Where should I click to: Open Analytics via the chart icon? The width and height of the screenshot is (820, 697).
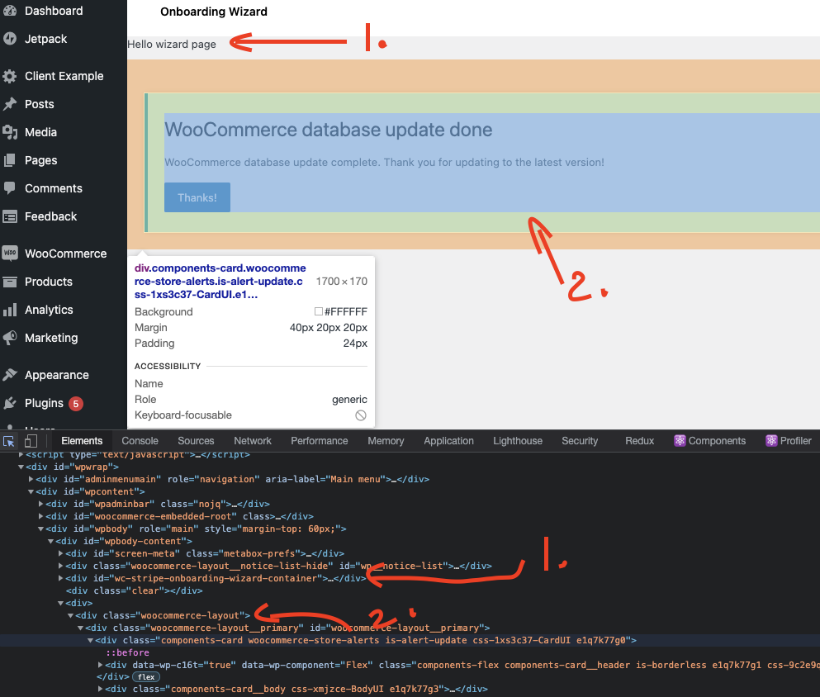pos(10,310)
